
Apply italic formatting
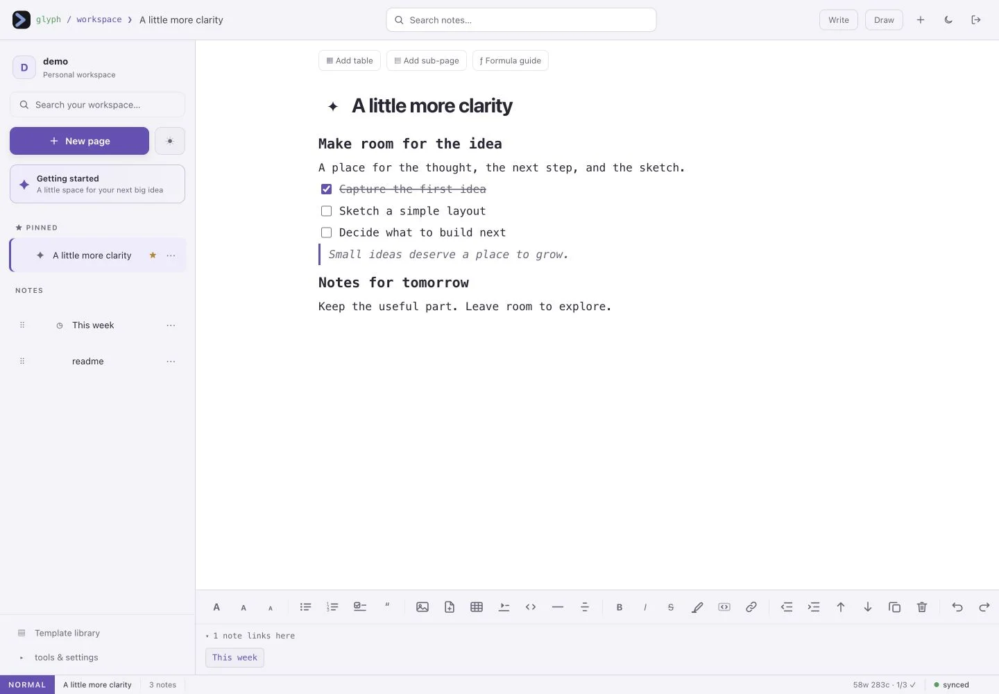[x=645, y=607]
